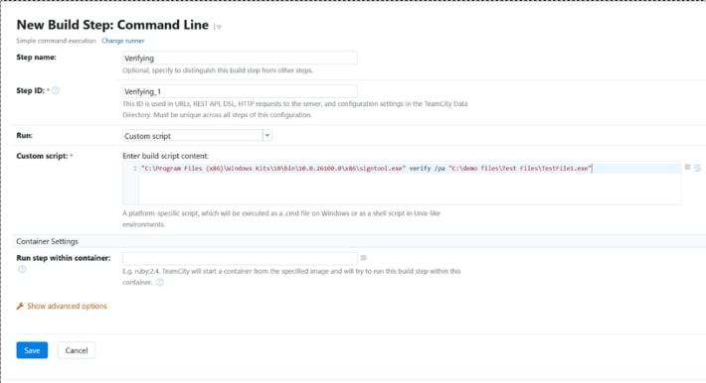This screenshot has height=383, width=706.
Task: Click the Container Settings section header
Action: coord(48,241)
